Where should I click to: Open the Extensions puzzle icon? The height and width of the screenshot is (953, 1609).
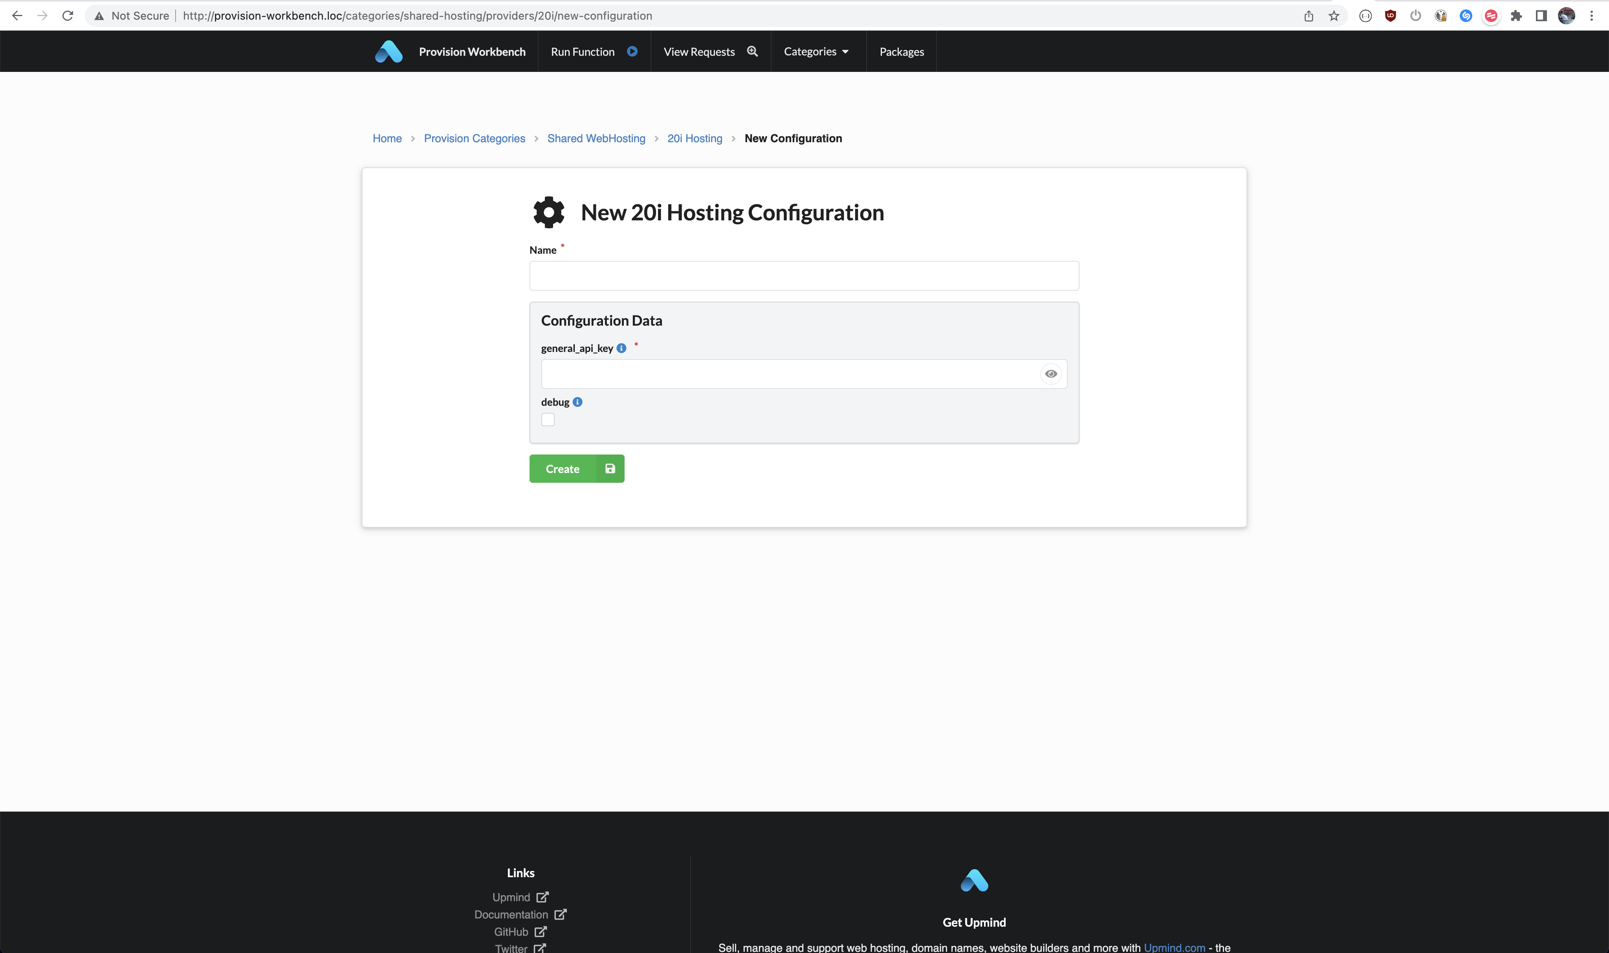[1517, 15]
